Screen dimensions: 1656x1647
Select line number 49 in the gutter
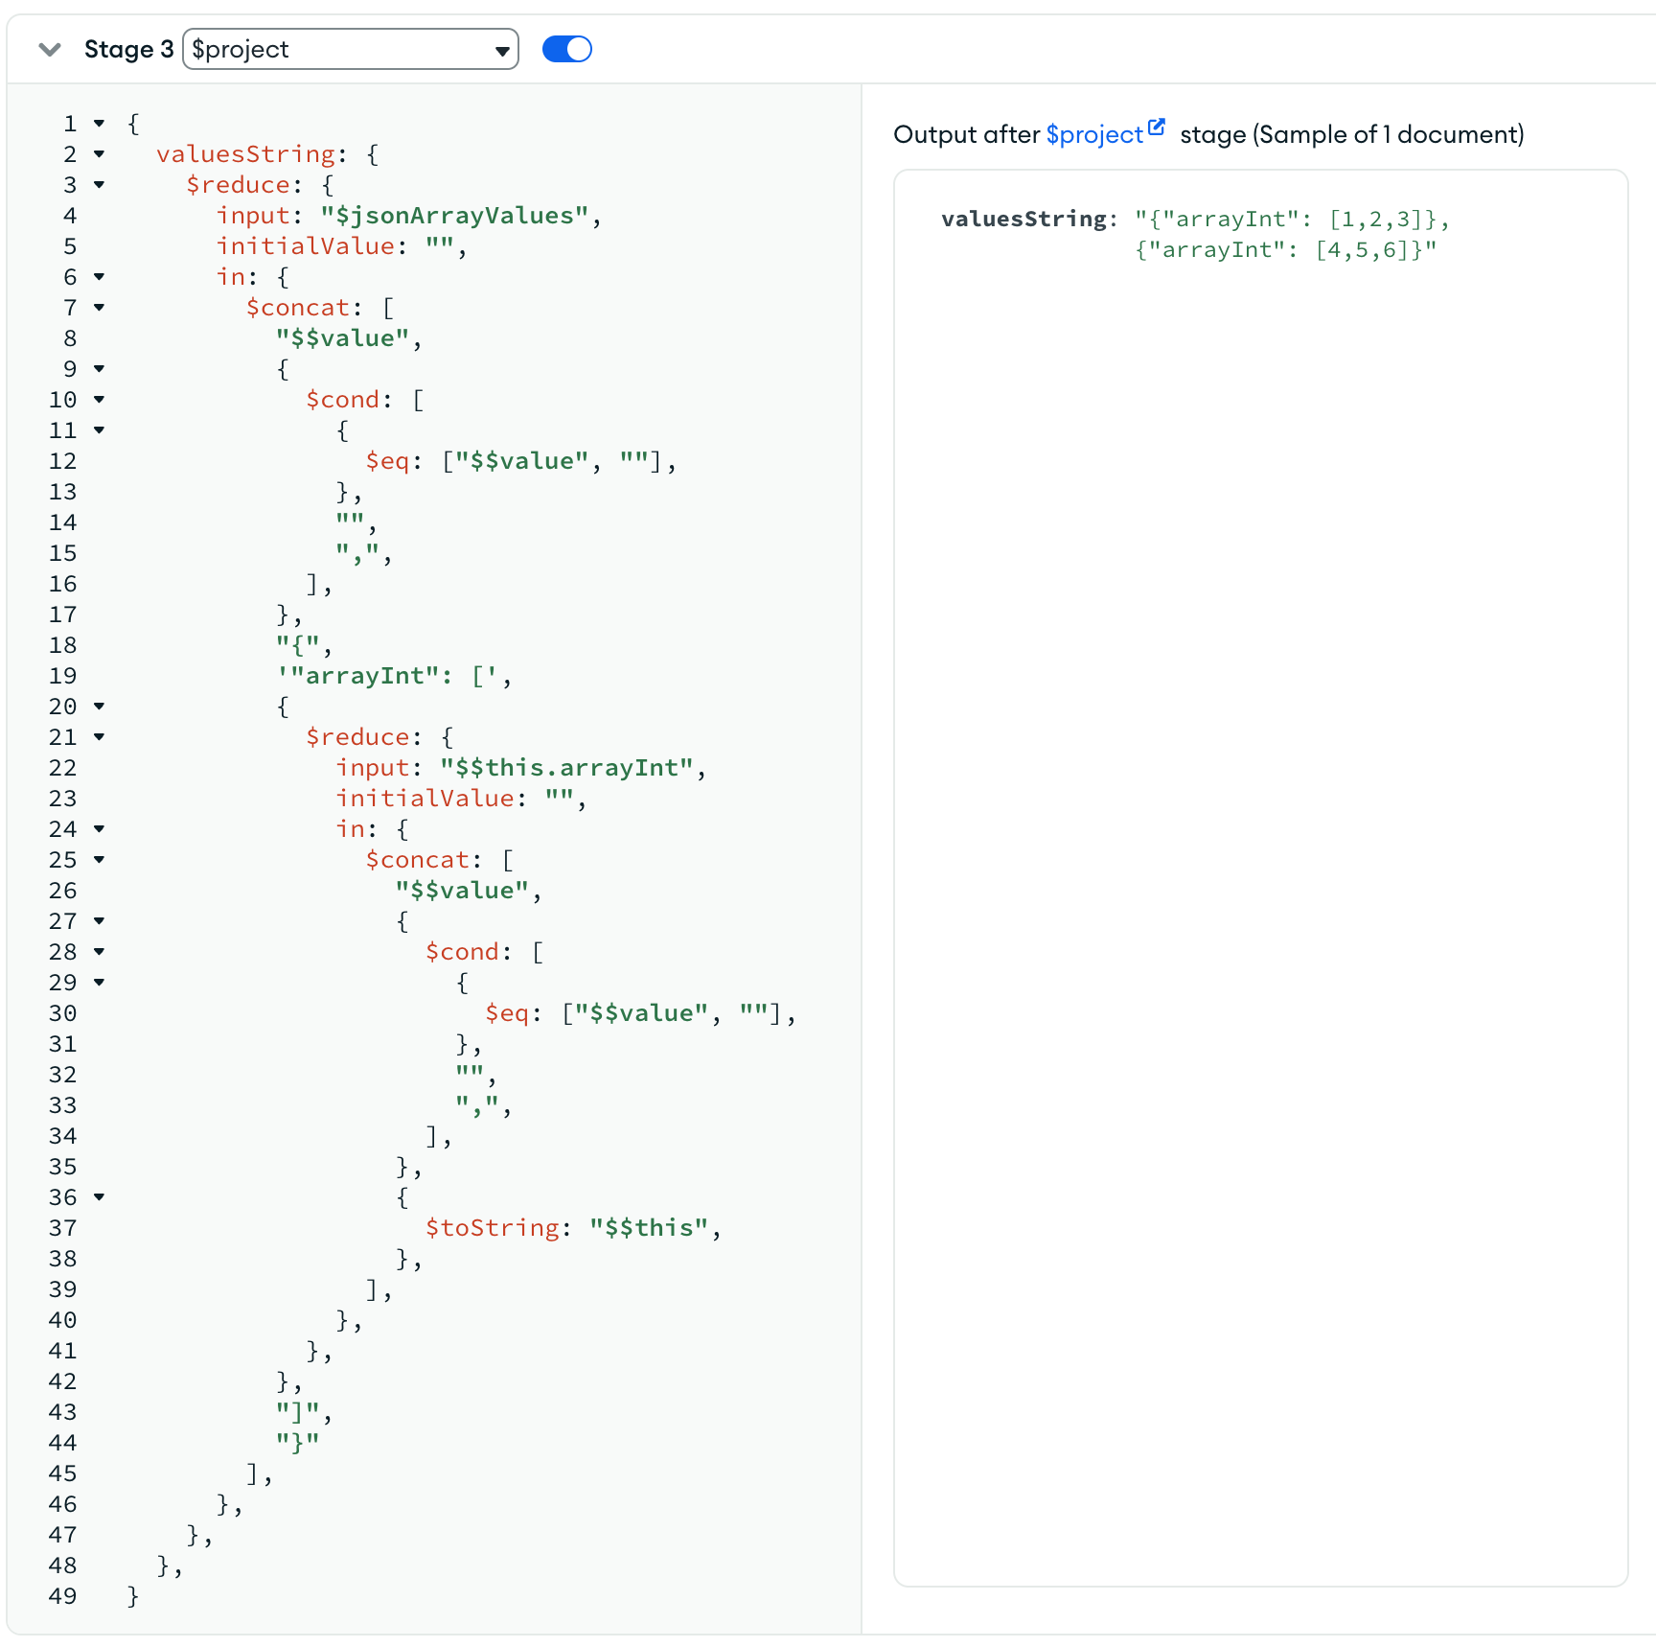pos(63,1596)
